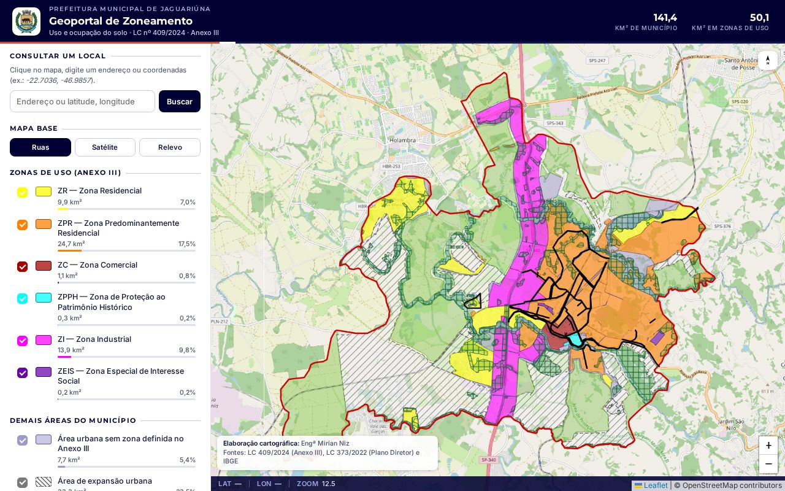Click the '50,1' zones area value
785x491 pixels.
tap(759, 17)
